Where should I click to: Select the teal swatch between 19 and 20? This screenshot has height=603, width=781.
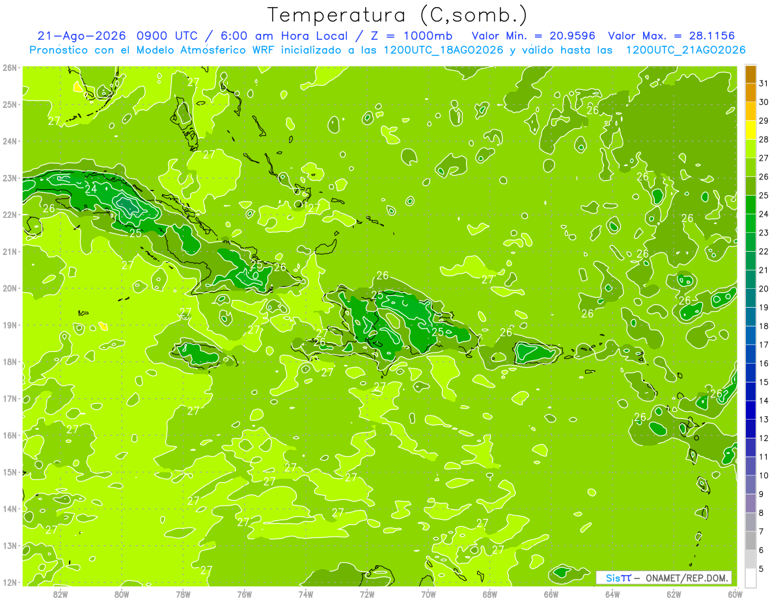(750, 298)
